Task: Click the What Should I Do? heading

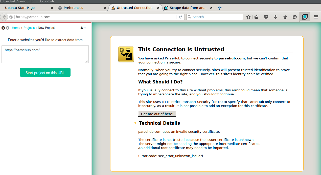Action: [x=160, y=82]
